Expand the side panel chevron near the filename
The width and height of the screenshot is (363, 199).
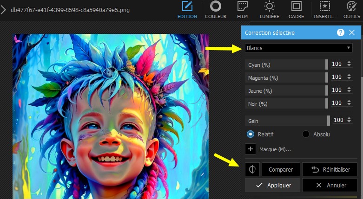tap(3, 10)
